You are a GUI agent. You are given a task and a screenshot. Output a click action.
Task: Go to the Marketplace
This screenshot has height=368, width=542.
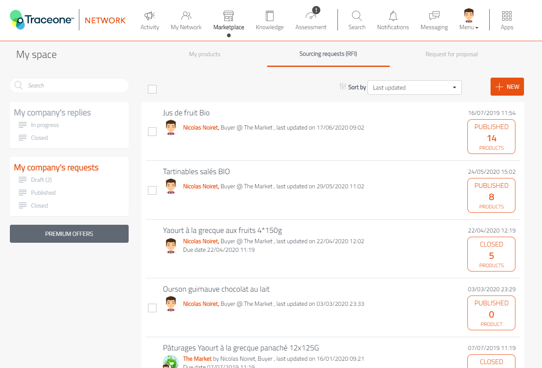229,20
